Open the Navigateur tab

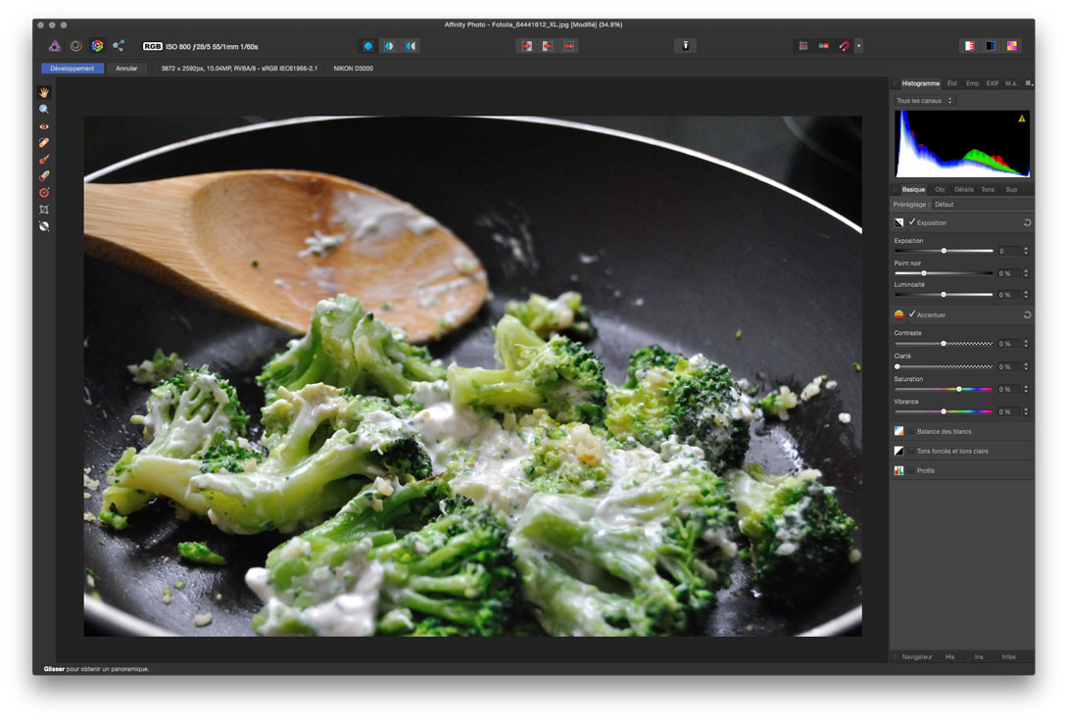[x=917, y=657]
